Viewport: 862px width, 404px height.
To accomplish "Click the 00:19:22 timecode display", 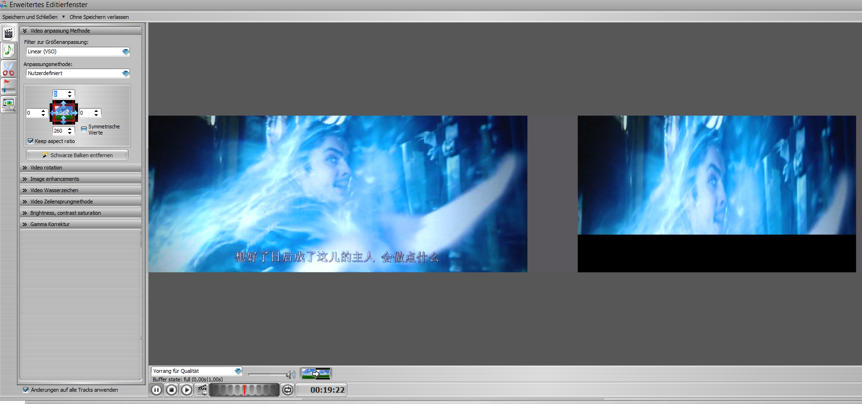I will [328, 390].
